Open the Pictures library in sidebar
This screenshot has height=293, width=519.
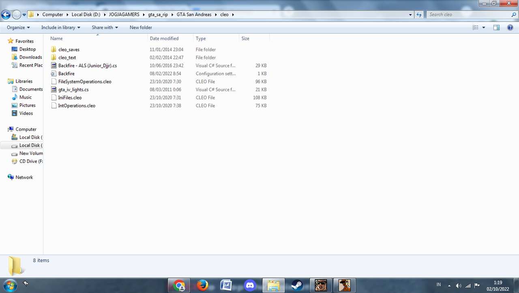point(27,105)
